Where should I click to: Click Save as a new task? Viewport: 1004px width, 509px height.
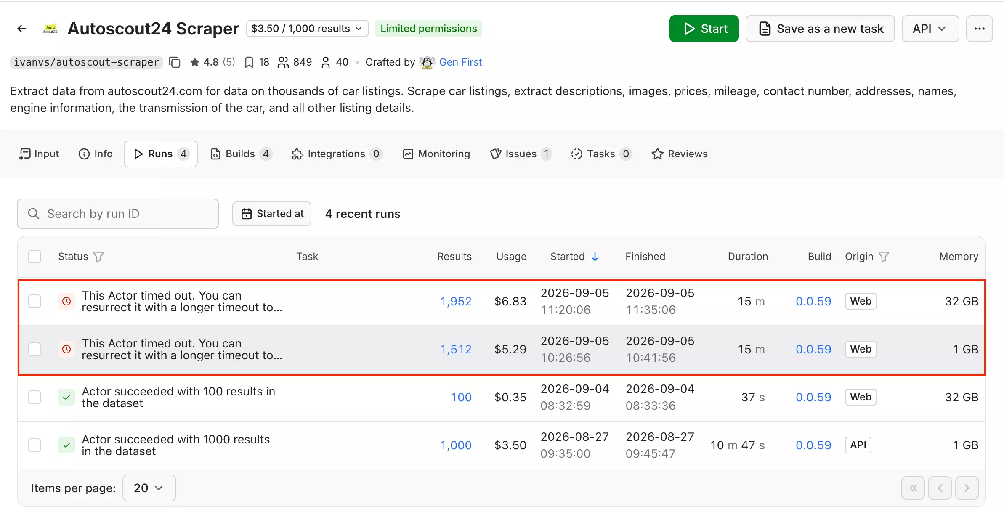click(x=820, y=29)
